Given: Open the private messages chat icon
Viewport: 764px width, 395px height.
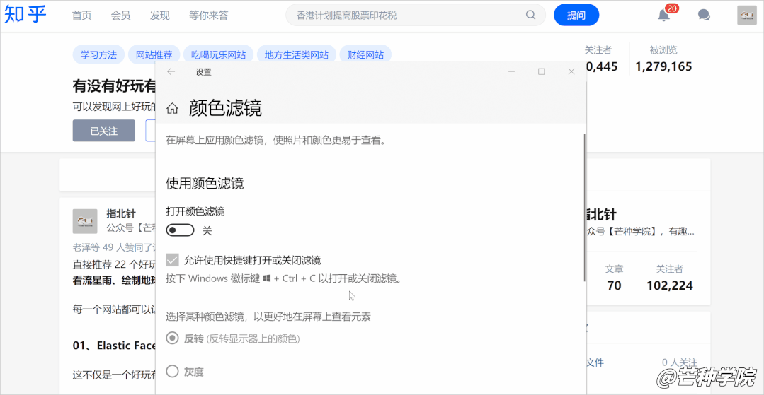Looking at the screenshot, I should [x=704, y=15].
